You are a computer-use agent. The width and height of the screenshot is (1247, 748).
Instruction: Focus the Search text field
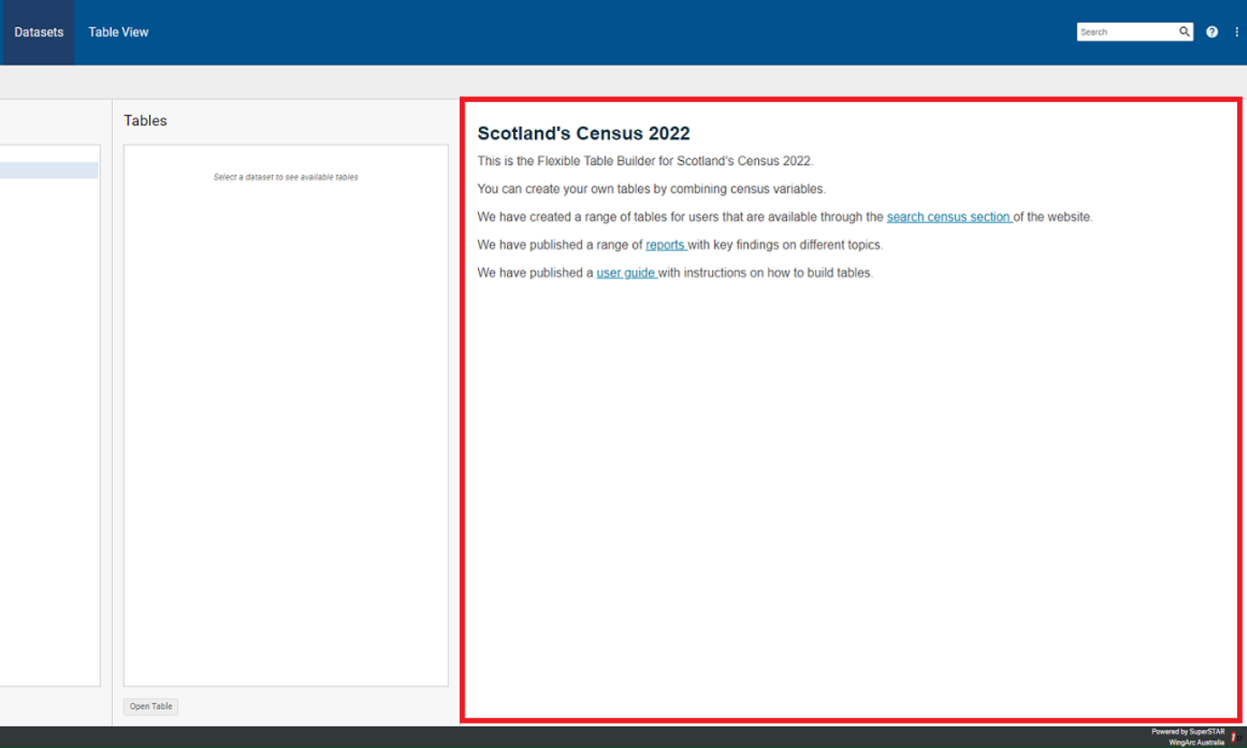point(1127,32)
